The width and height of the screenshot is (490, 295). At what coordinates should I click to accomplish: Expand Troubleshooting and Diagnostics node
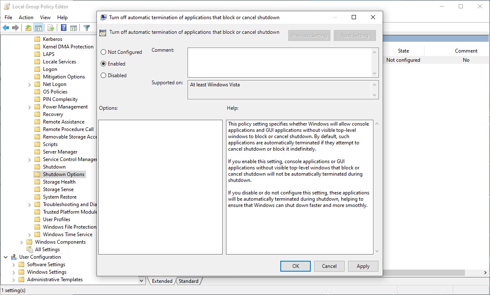pos(29,204)
